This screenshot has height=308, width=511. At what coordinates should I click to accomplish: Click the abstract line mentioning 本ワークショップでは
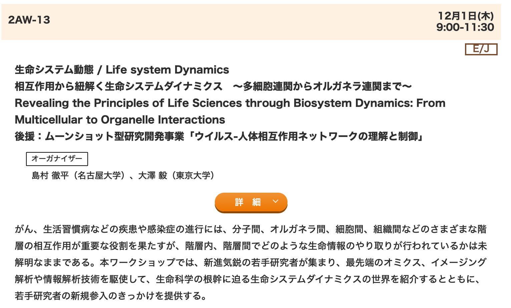(x=251, y=262)
